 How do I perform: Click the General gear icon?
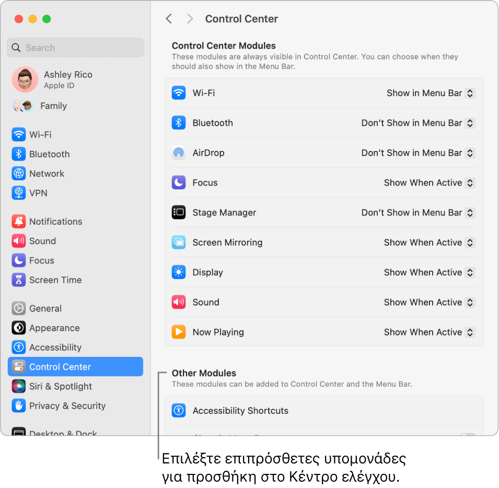(x=18, y=308)
